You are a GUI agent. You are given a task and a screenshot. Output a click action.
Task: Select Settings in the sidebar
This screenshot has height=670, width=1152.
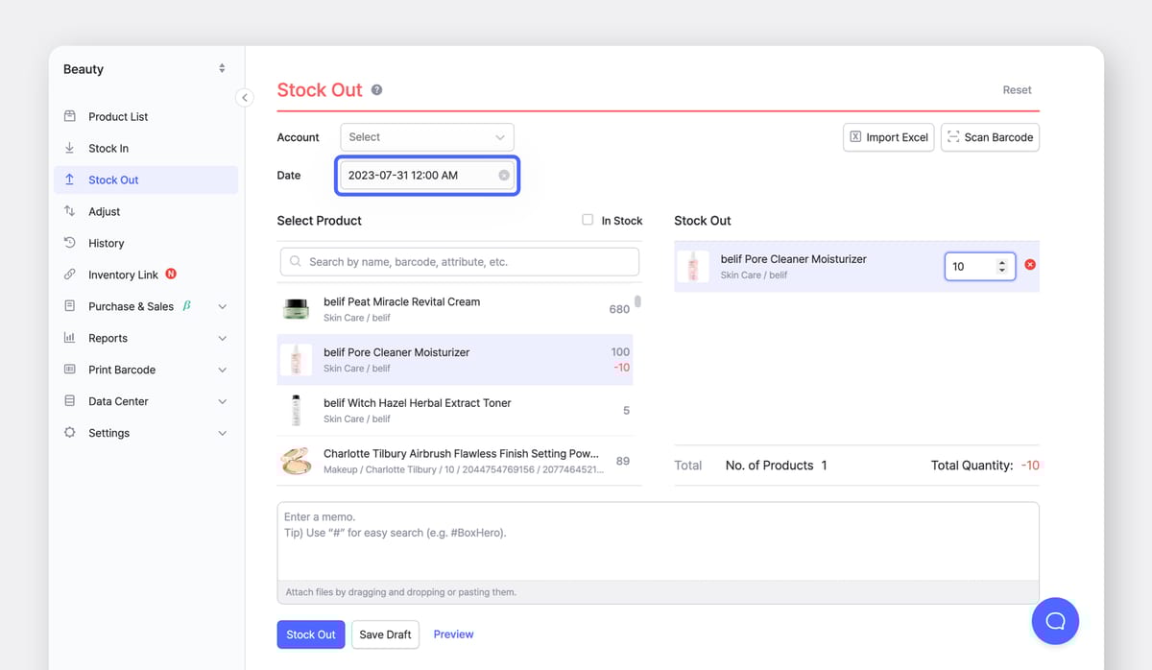tap(70, 433)
